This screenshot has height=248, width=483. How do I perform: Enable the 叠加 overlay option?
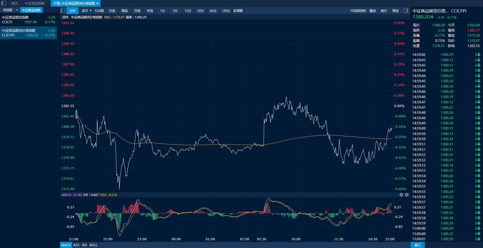coord(372,11)
